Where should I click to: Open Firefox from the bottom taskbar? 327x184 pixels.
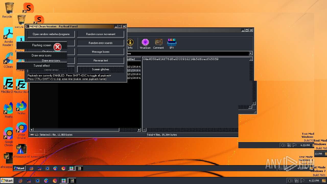pos(55,181)
